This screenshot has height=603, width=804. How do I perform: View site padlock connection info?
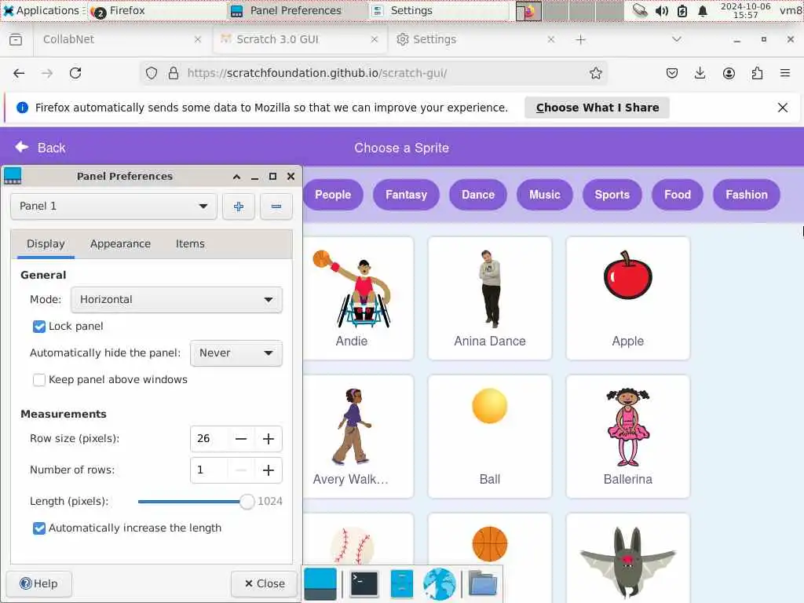(x=174, y=73)
